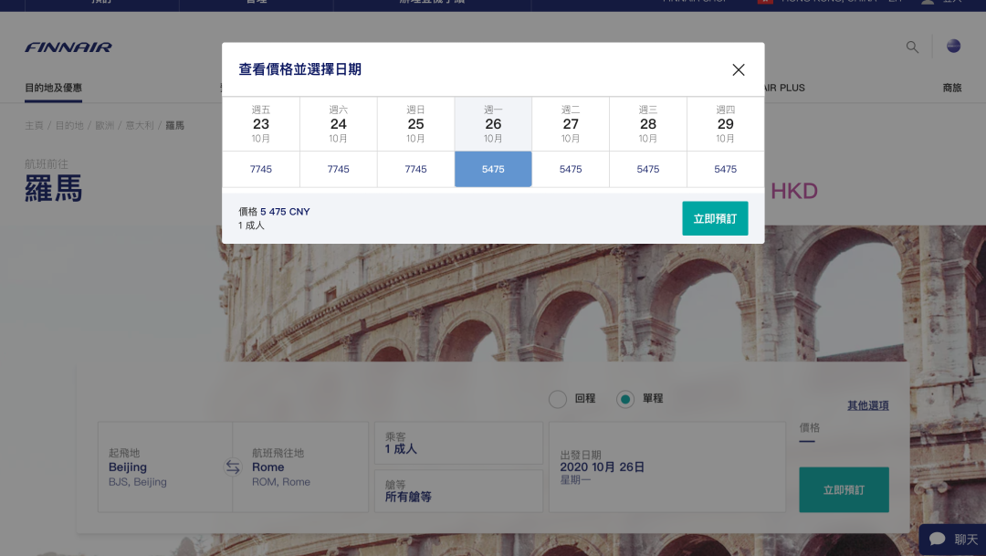Select Sunday 25 October date column

tap(415, 124)
